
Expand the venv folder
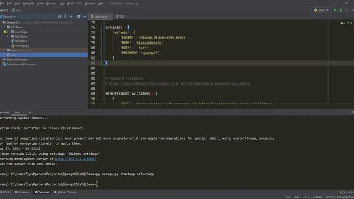[4, 50]
